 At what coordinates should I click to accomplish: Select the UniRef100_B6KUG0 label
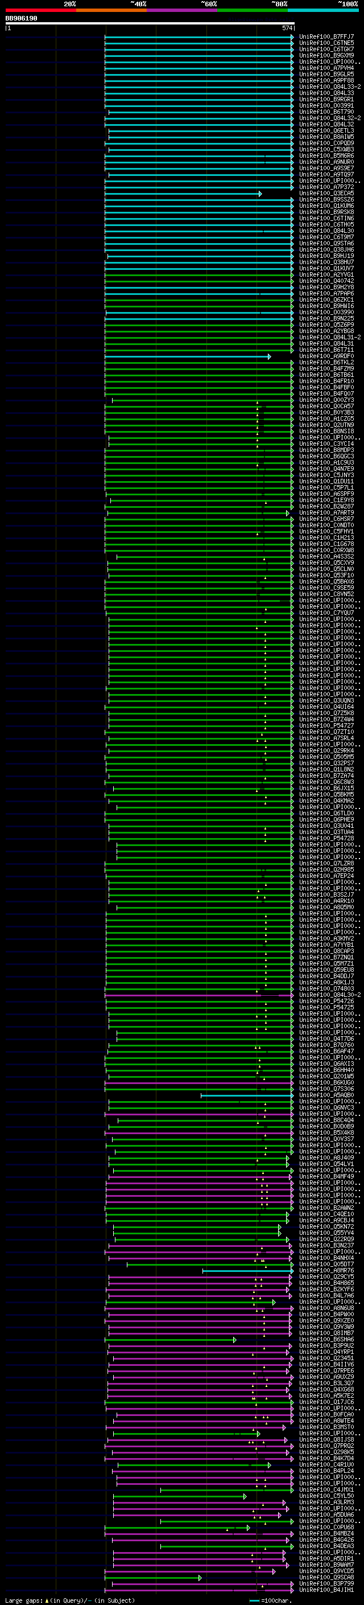click(326, 1083)
